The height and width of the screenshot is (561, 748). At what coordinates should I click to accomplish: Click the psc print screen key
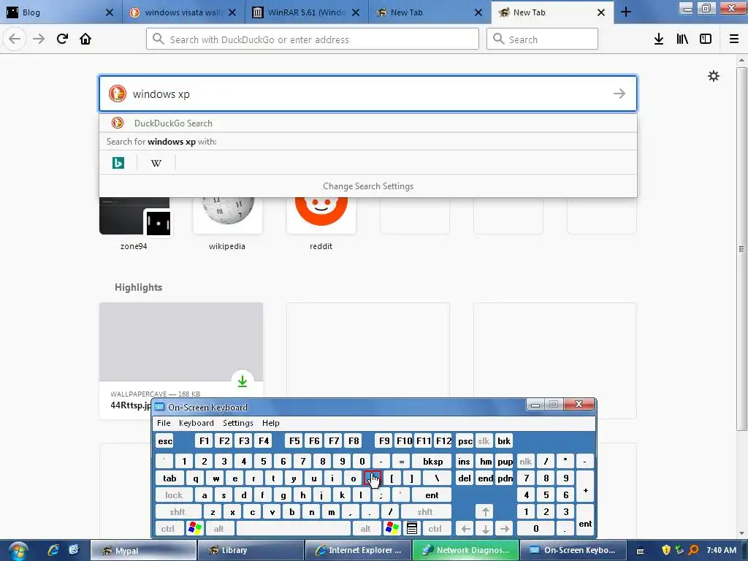point(465,440)
